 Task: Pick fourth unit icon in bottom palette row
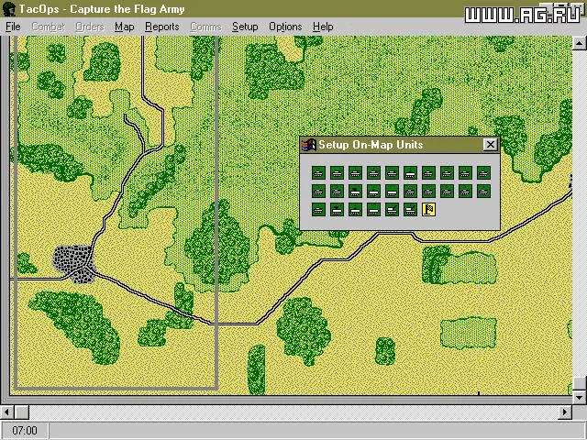(373, 210)
